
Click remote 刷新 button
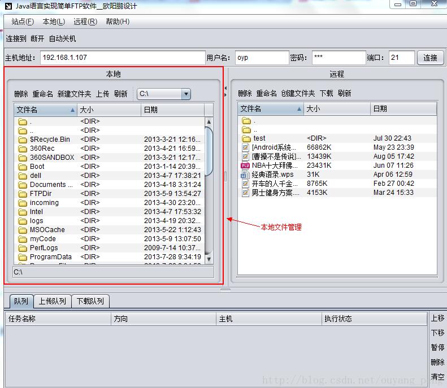(344, 93)
